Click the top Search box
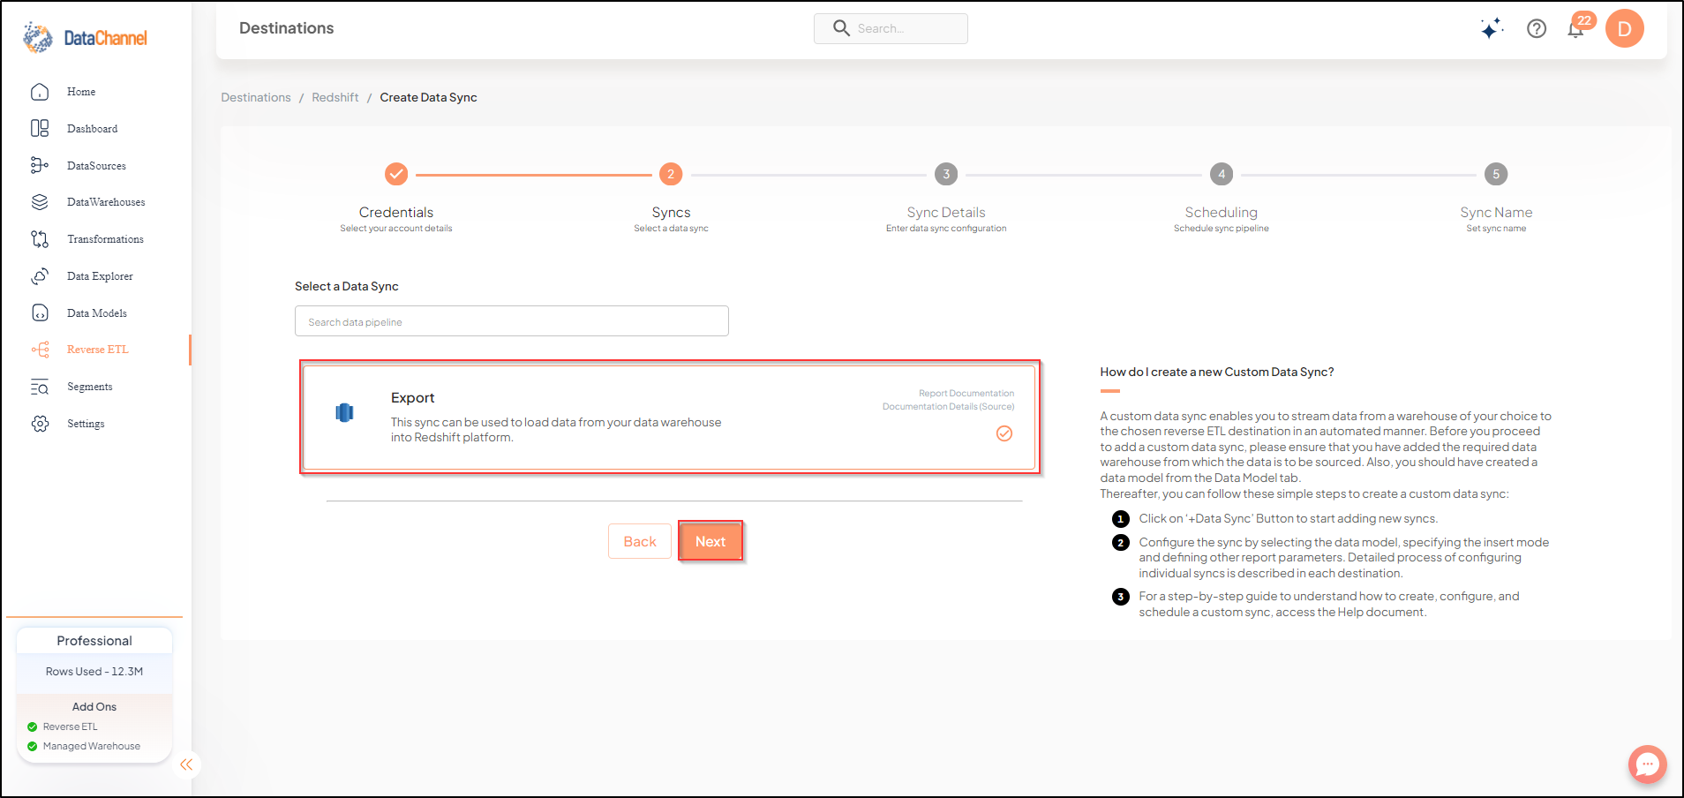 point(891,28)
